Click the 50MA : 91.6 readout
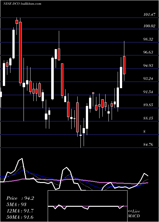Viewport: 159px width, 222px height. click(20, 217)
